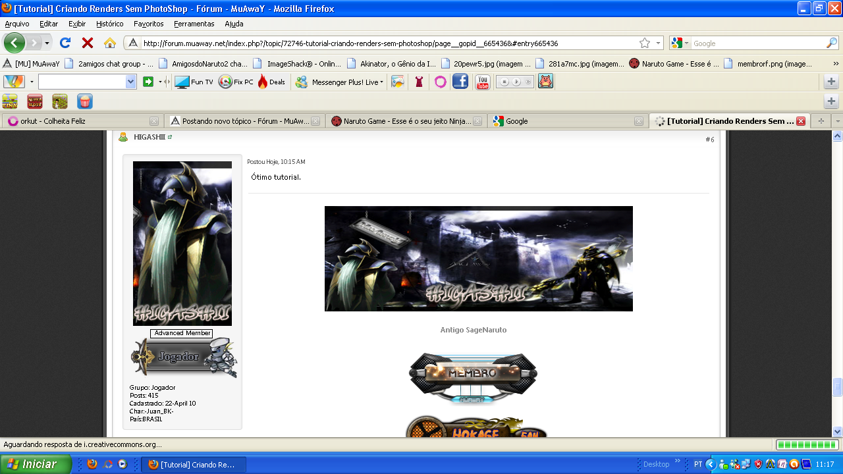Click inside the Google search field

757,43
